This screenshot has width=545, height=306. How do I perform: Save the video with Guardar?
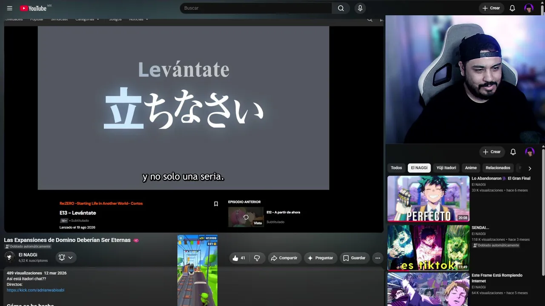tap(354, 258)
